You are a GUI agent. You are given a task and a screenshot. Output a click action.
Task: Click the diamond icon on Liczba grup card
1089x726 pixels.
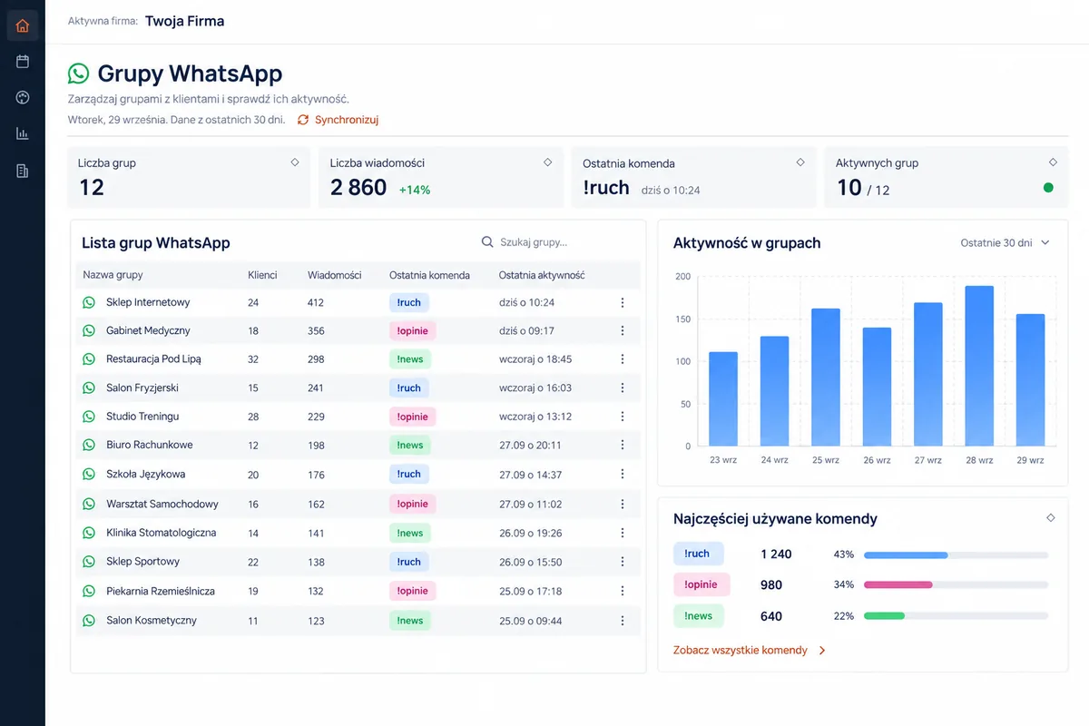point(295,162)
